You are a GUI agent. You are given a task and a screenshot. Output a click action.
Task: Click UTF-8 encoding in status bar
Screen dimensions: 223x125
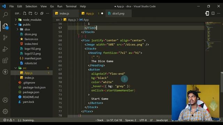pyautogui.click(x=143, y=120)
